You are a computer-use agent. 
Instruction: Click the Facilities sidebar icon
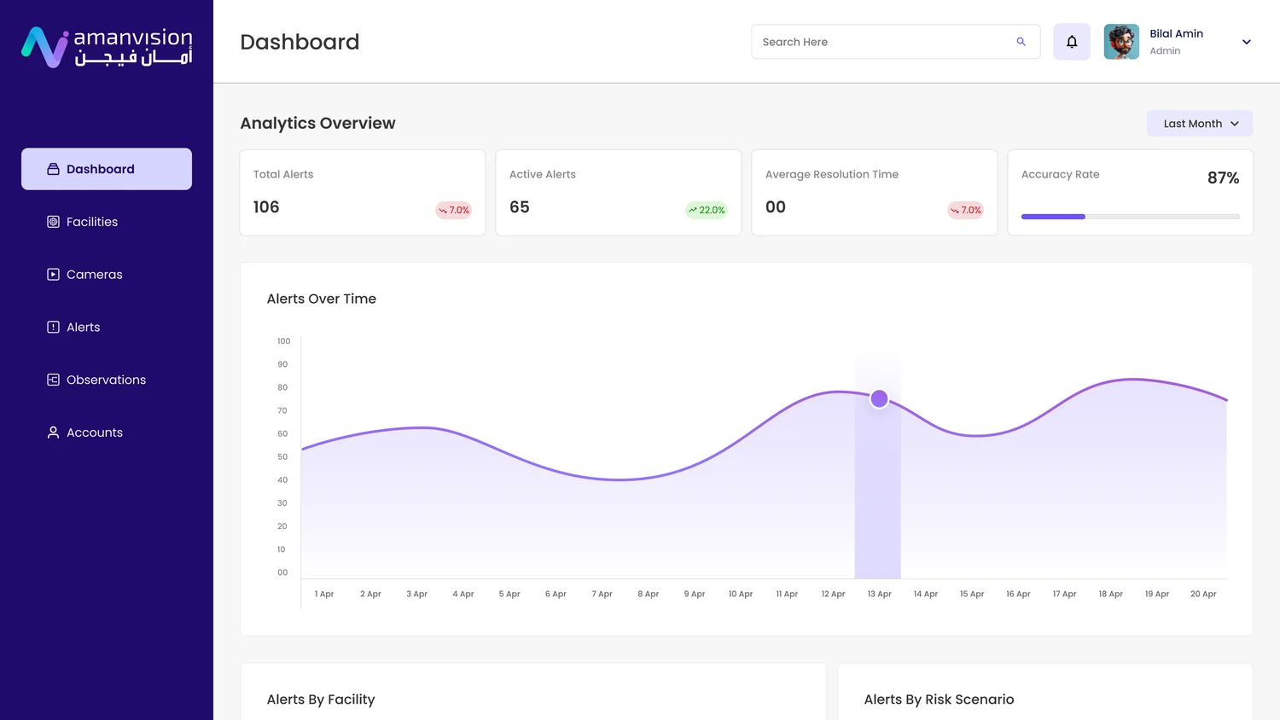53,222
